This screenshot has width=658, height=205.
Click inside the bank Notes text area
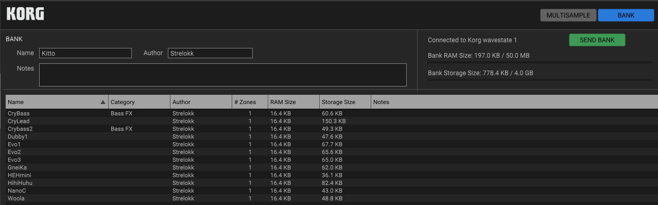[223, 75]
